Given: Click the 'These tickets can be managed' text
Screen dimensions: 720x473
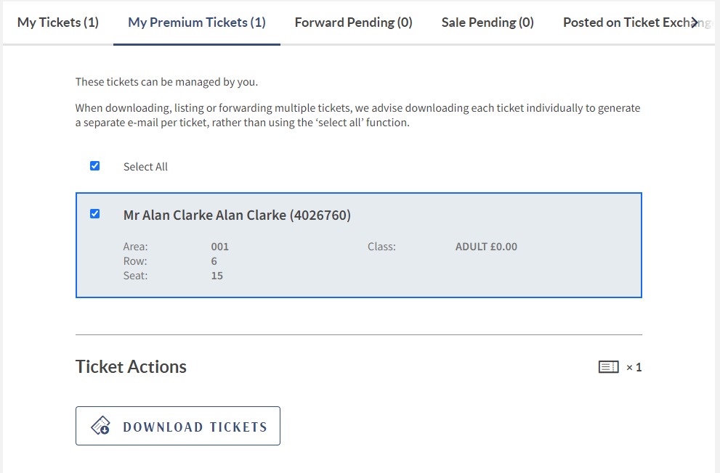Looking at the screenshot, I should tap(166, 82).
